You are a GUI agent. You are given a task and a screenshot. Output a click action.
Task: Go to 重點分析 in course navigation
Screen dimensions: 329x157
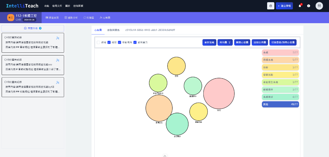(71, 18)
